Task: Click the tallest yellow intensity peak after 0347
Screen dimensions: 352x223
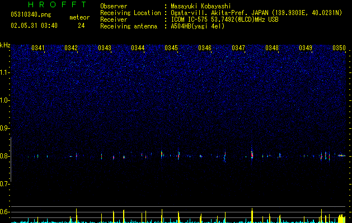Action: click(x=252, y=215)
